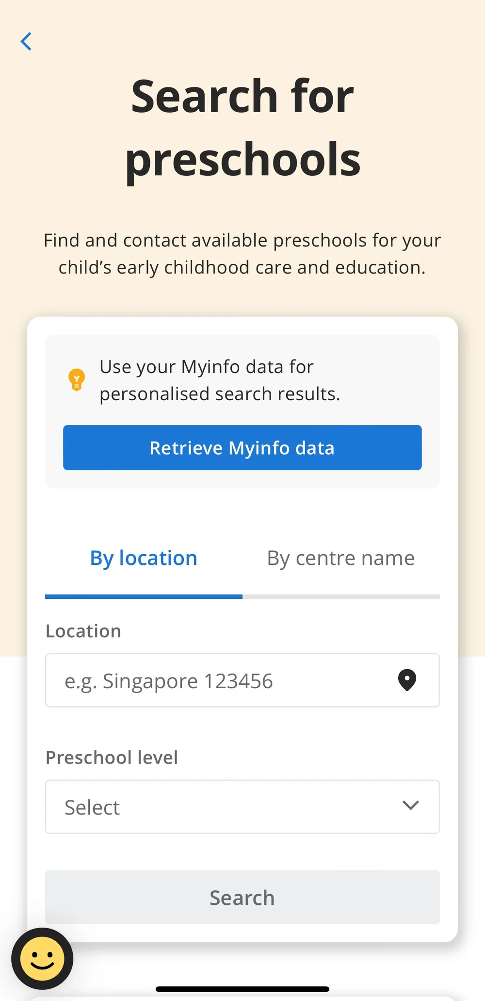485x1001 pixels.
Task: Tap the yellow lightbulb tip icon
Action: 77,380
